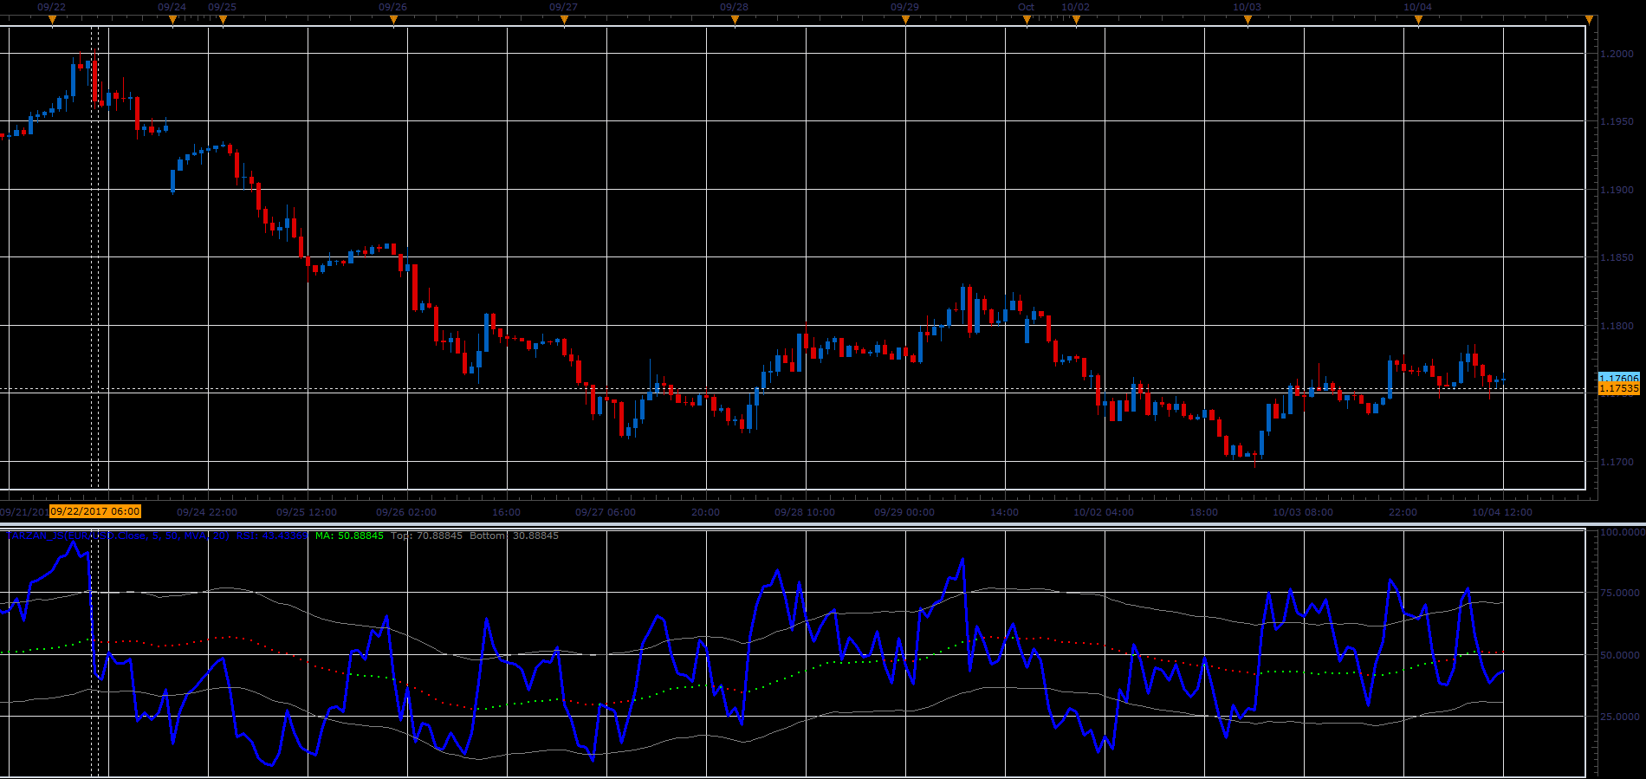This screenshot has height=779, width=1646.
Task: Click the 1.1800 price axis label
Action: click(x=1617, y=326)
